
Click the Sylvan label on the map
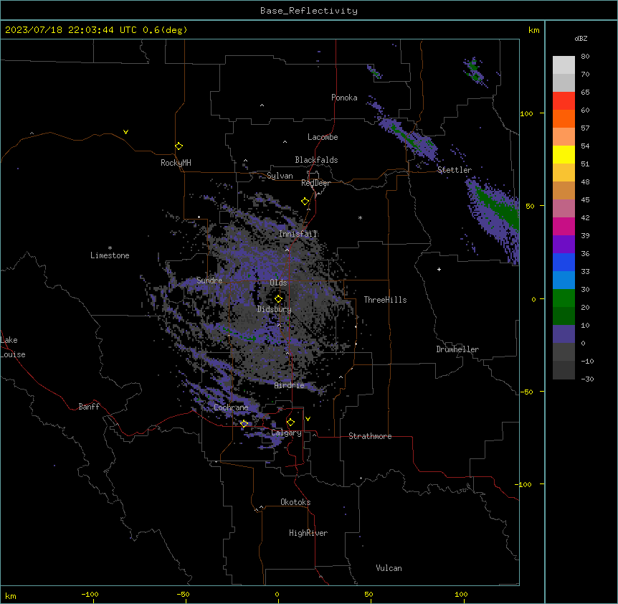coord(280,176)
